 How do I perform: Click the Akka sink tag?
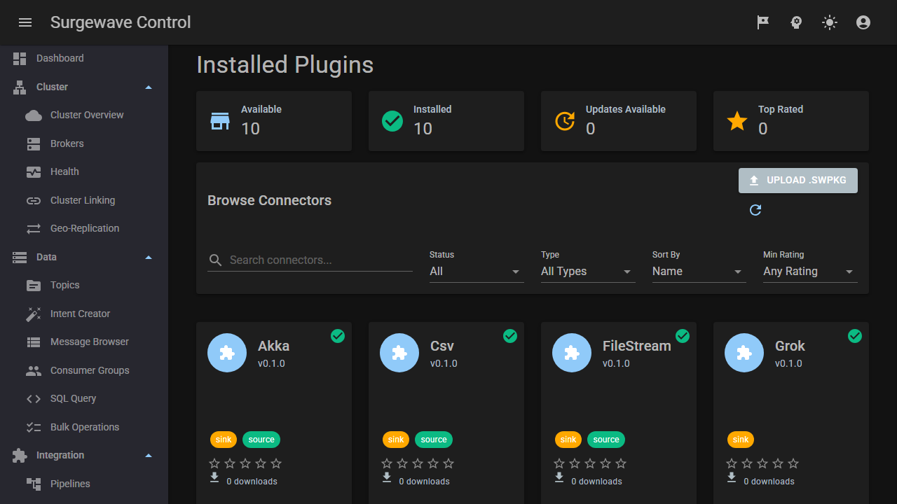[x=224, y=440]
